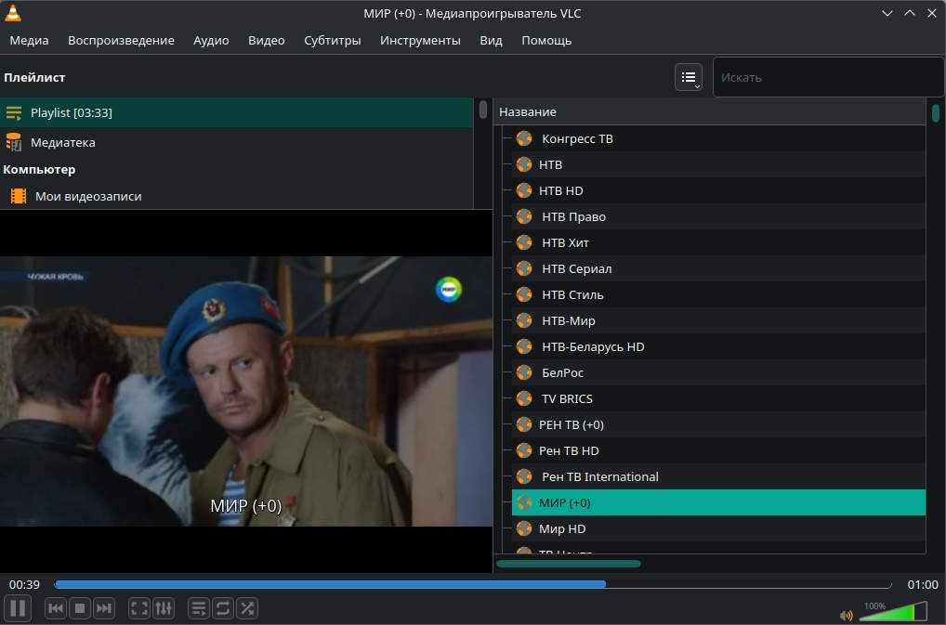Select the TV BRICS channel
Screen dimensions: 946x625
tap(567, 398)
